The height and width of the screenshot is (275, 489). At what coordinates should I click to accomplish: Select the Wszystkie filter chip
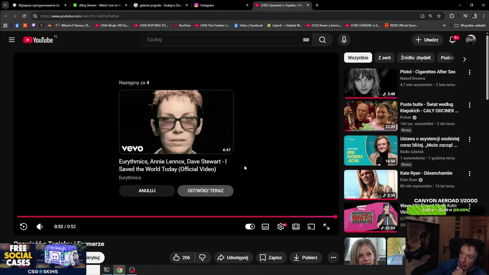tap(358, 58)
